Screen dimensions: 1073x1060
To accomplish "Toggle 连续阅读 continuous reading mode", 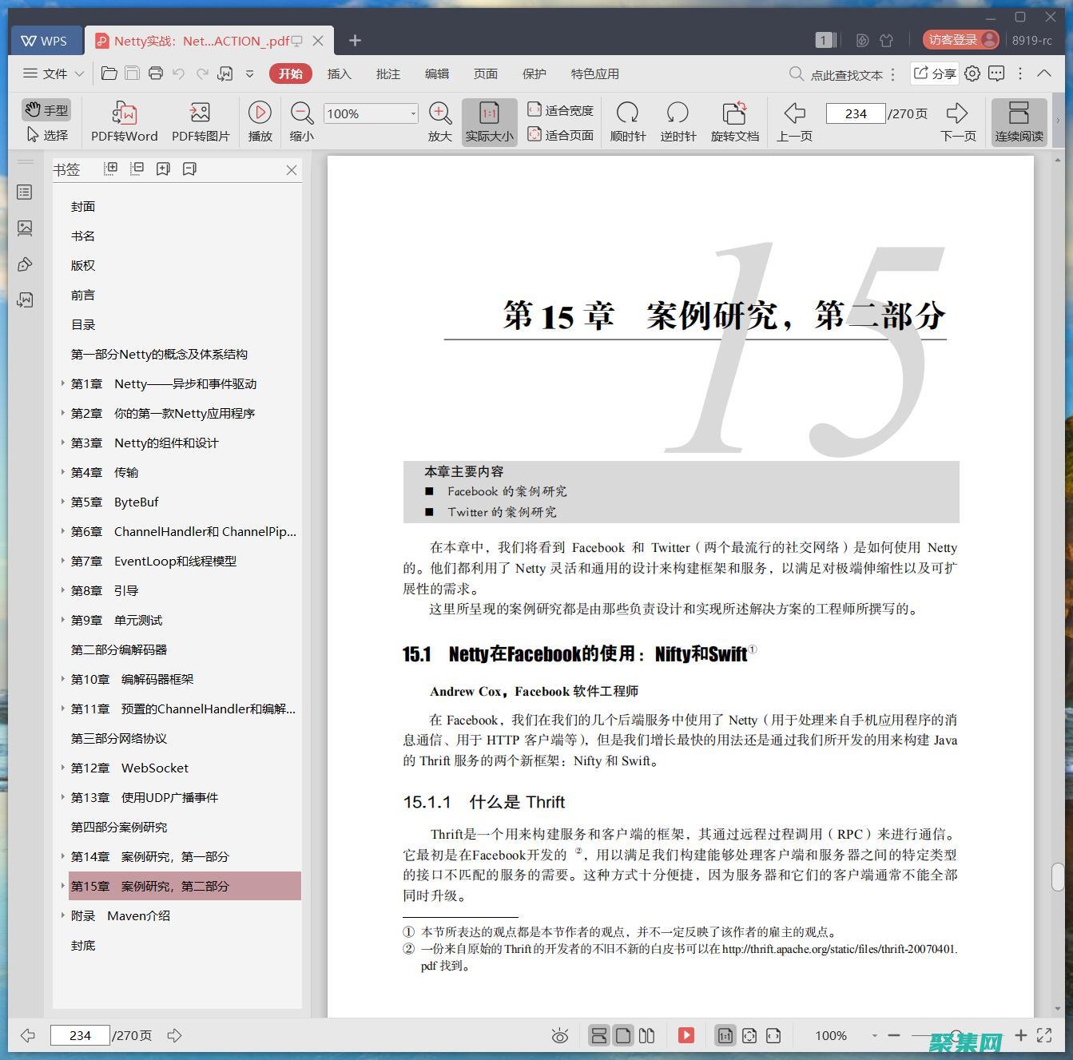I will coord(1019,121).
